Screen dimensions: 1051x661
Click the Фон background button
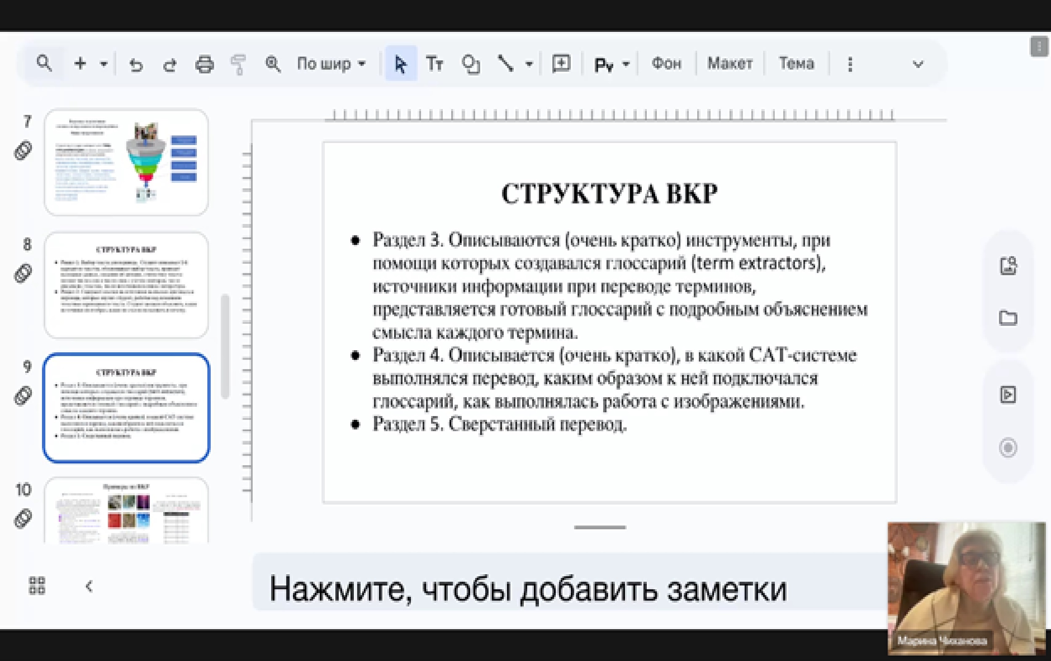coord(666,64)
